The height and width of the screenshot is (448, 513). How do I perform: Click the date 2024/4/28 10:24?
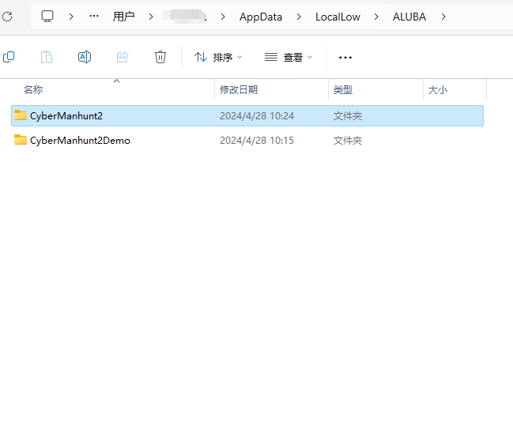[x=257, y=116]
